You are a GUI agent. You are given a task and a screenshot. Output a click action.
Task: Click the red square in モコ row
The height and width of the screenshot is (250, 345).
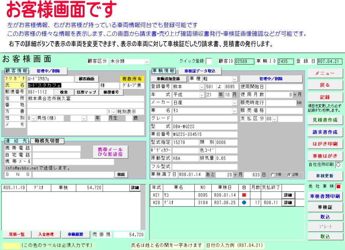[x=244, y=195]
